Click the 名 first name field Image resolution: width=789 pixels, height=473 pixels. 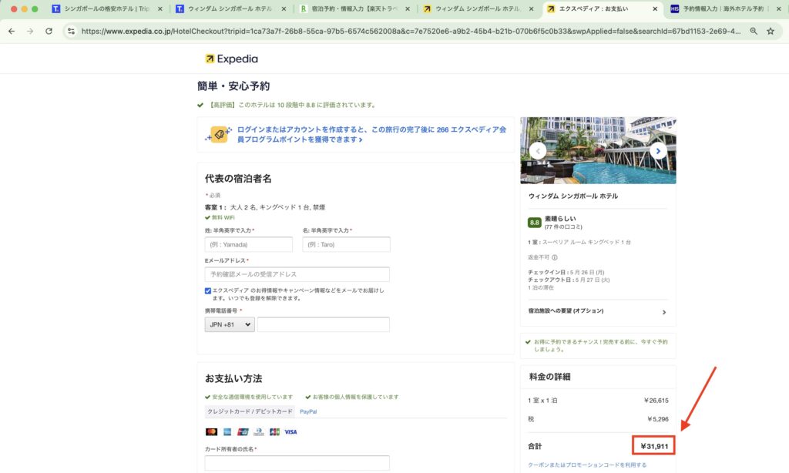pyautogui.click(x=346, y=244)
